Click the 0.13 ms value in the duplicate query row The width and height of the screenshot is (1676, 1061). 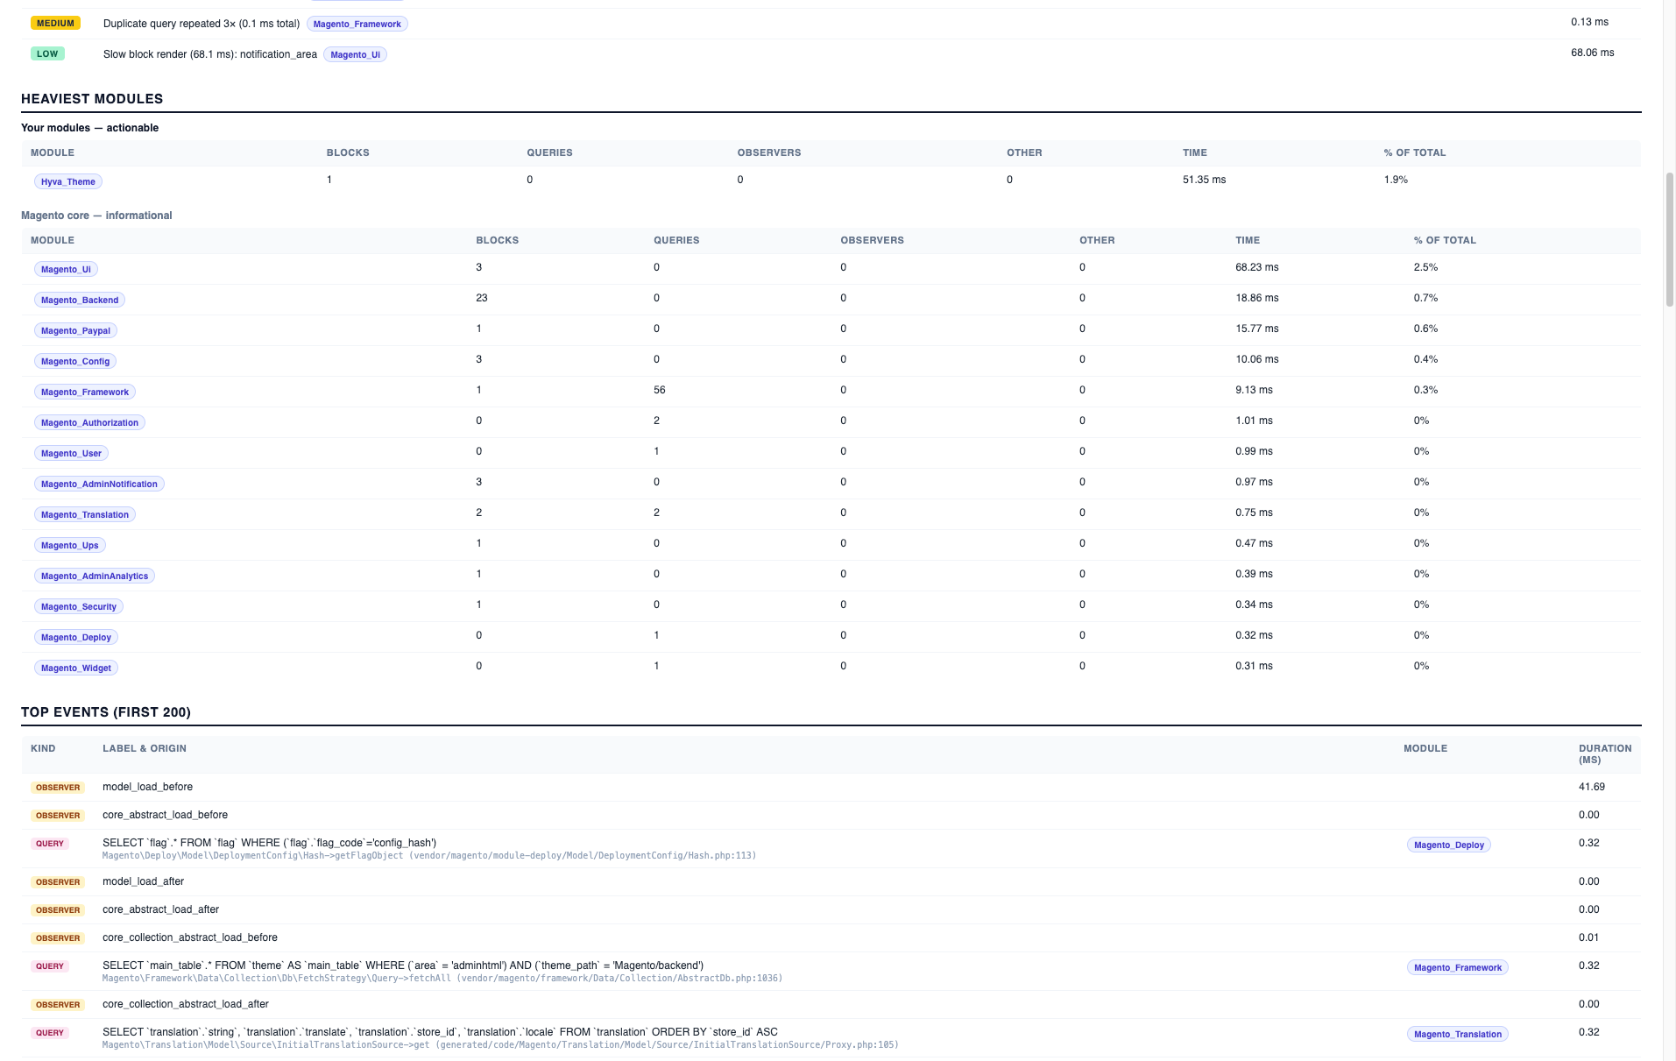[x=1589, y=22]
